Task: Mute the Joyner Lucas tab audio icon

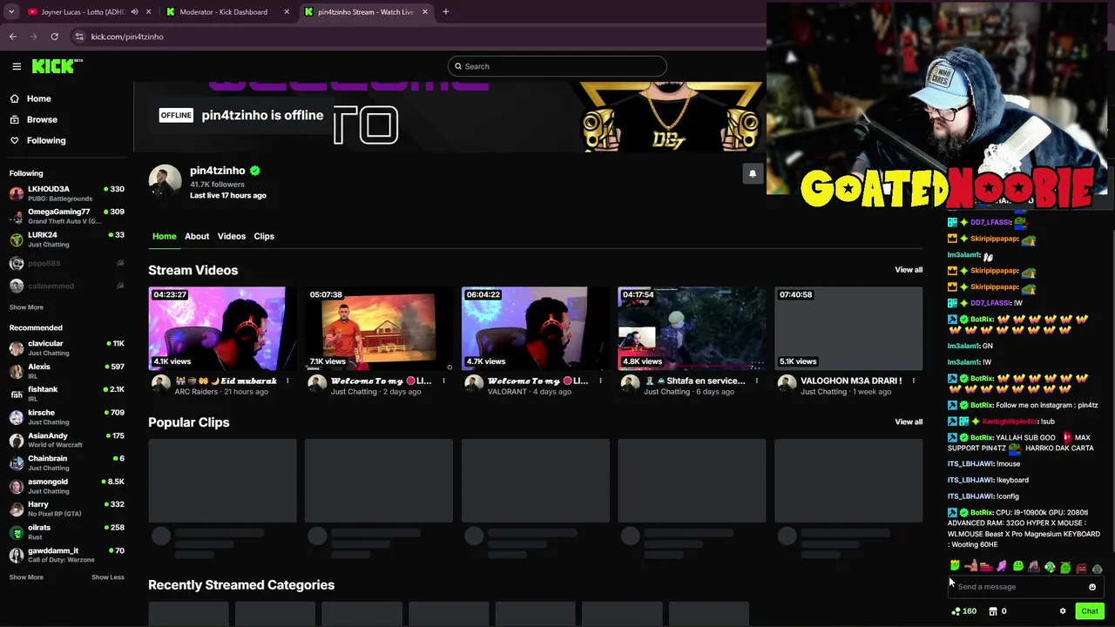Action: (x=134, y=12)
